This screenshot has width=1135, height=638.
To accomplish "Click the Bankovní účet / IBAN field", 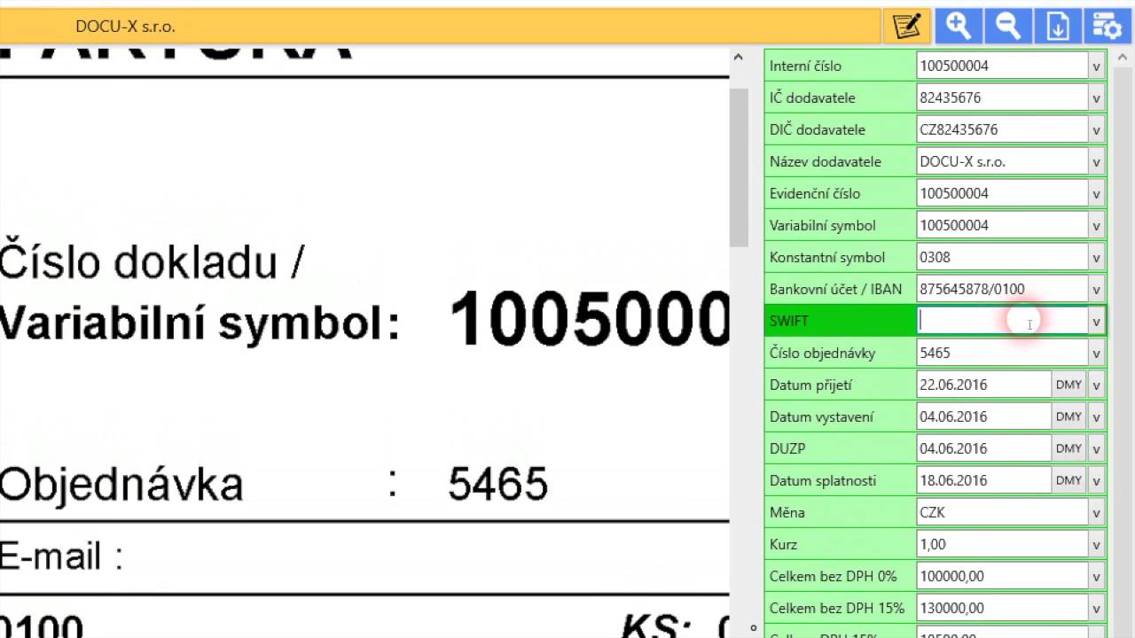I will tap(1002, 289).
